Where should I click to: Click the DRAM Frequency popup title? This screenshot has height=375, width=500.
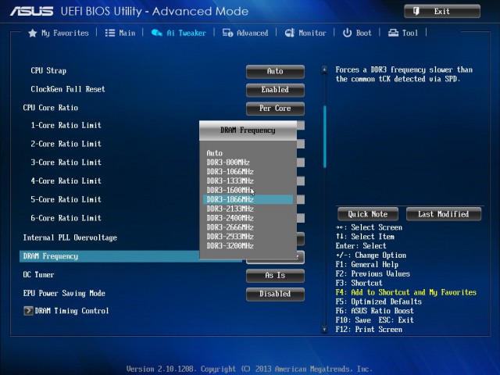coord(248,130)
